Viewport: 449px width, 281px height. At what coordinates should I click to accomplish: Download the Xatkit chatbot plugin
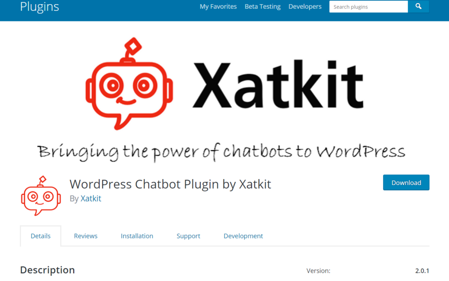click(x=406, y=182)
